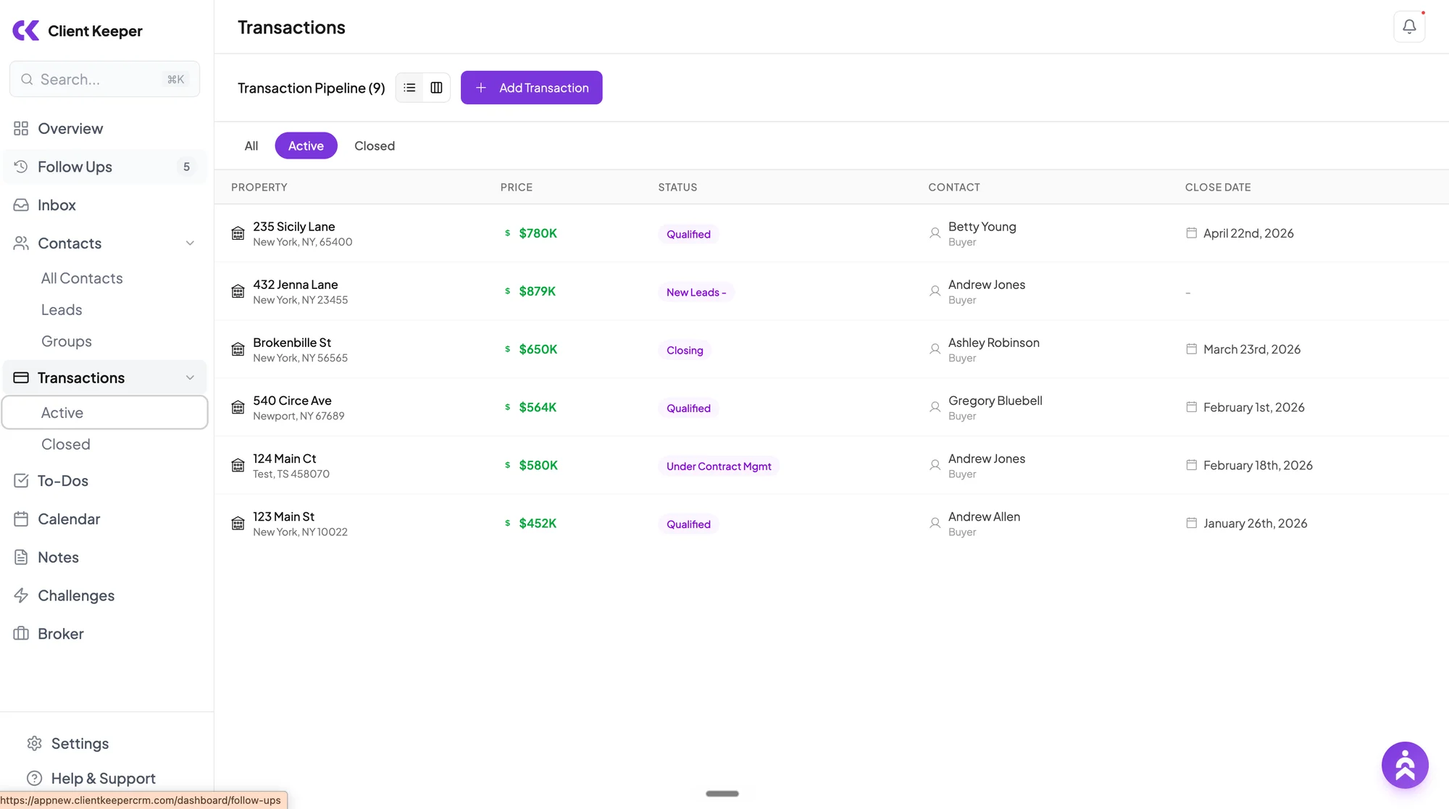This screenshot has width=1449, height=809.
Task: Click contact Gregory Bluebell
Action: pyautogui.click(x=995, y=401)
